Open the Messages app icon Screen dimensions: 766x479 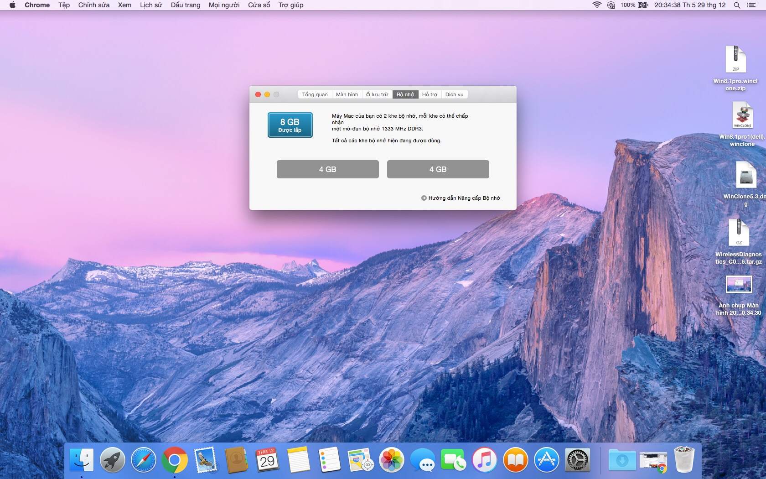click(422, 460)
